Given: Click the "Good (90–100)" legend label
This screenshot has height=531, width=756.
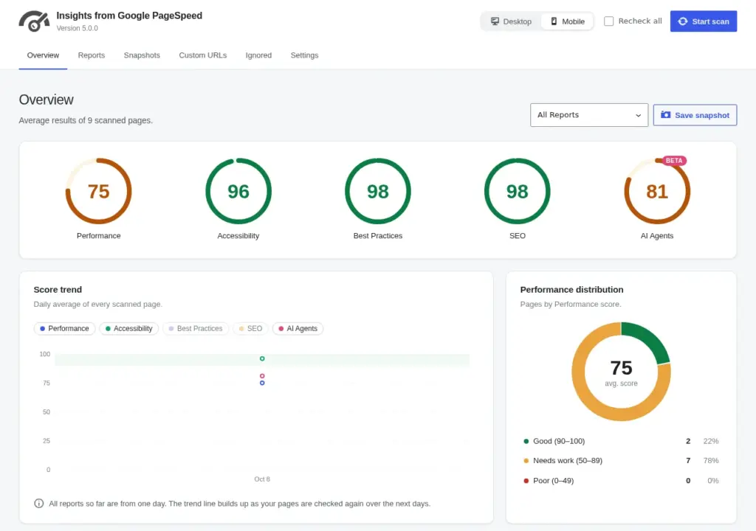Looking at the screenshot, I should click(x=559, y=441).
